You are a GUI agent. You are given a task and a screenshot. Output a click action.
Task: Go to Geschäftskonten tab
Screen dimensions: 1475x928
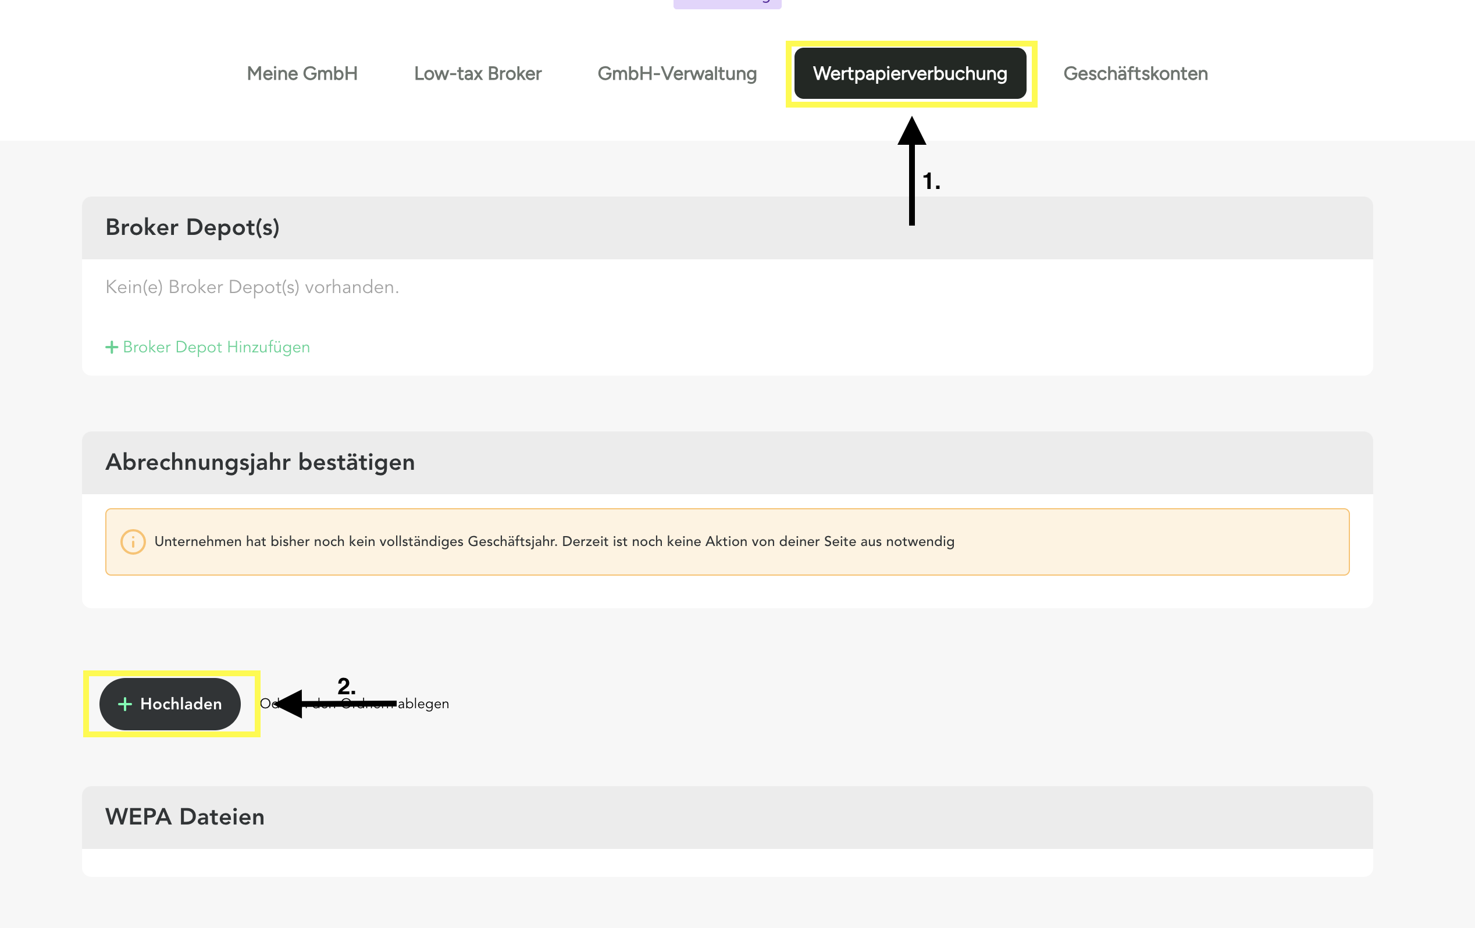1135,73
